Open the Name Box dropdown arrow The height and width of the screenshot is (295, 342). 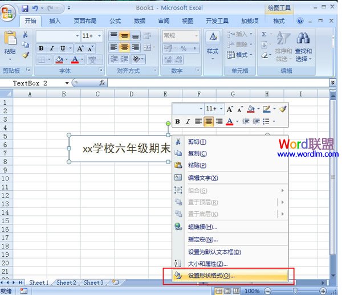tap(67, 83)
